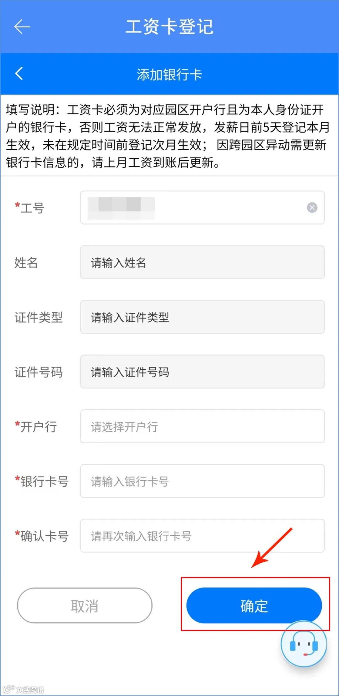Click the *确认卡号 field label

coord(42,536)
